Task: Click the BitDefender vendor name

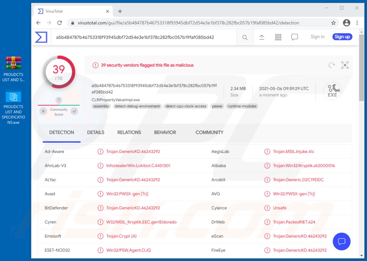Action: click(x=56, y=208)
